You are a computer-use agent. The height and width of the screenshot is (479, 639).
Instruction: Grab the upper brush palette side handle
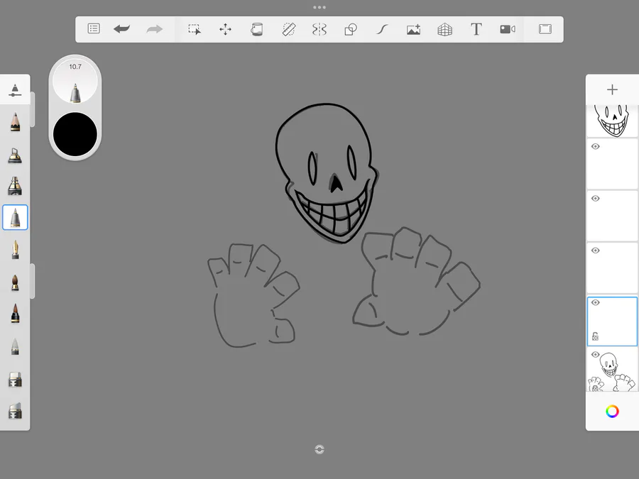(x=33, y=109)
